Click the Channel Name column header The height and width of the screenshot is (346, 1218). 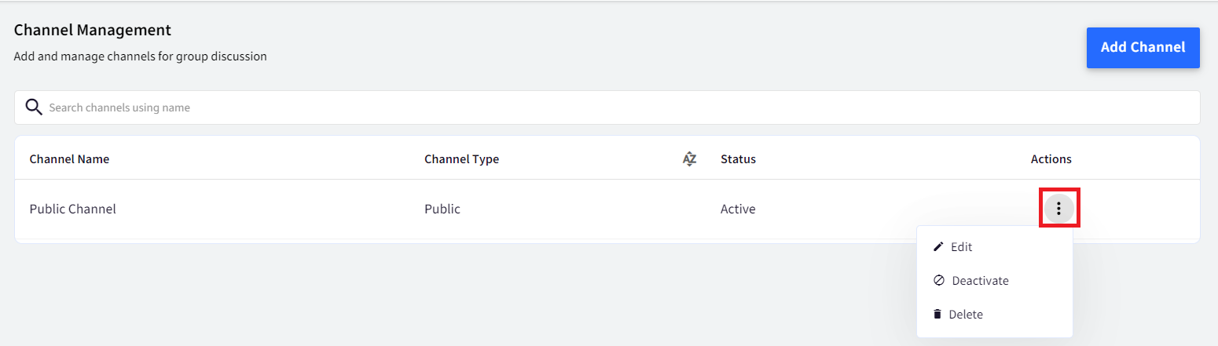[69, 159]
